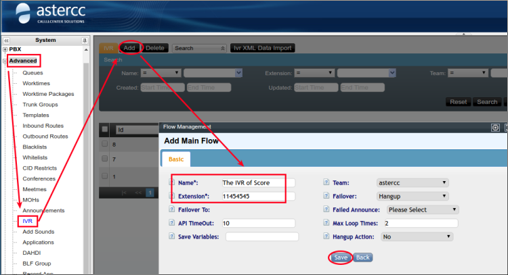Open the Team dropdown showing astercc
The height and width of the screenshot is (275, 508).
[x=412, y=182]
